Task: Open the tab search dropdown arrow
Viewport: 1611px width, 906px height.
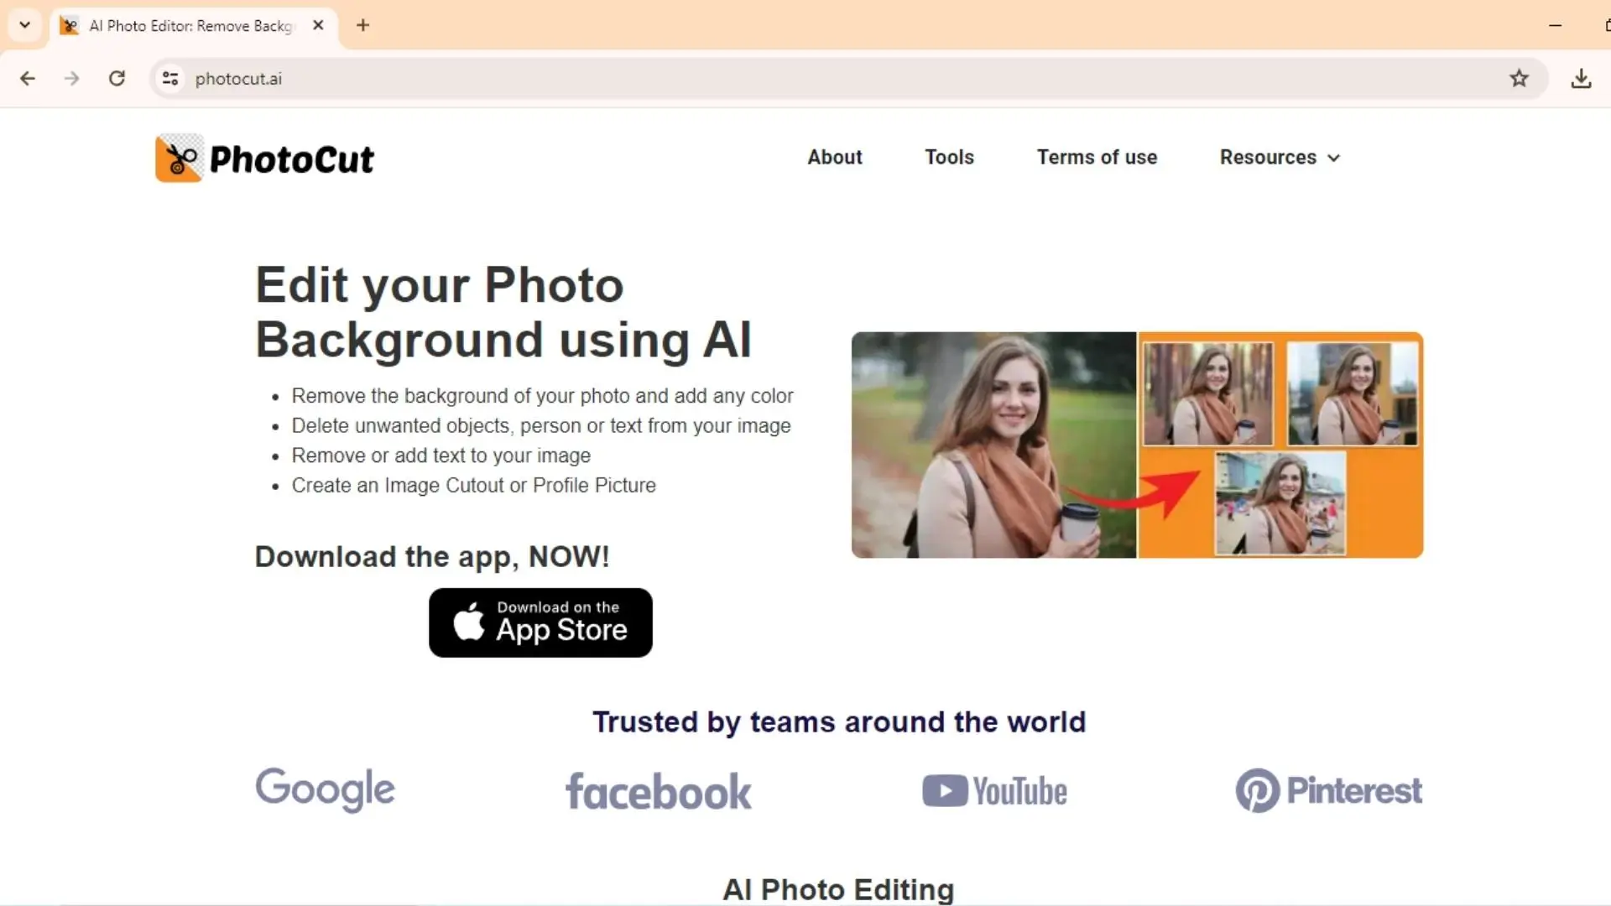Action: tap(25, 25)
